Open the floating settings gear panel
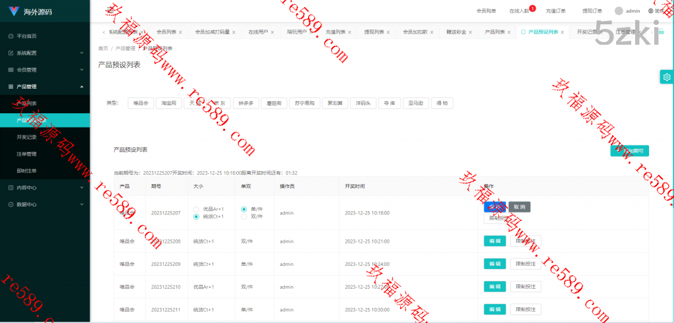Screen dimensions: 674x323 (x=667, y=77)
